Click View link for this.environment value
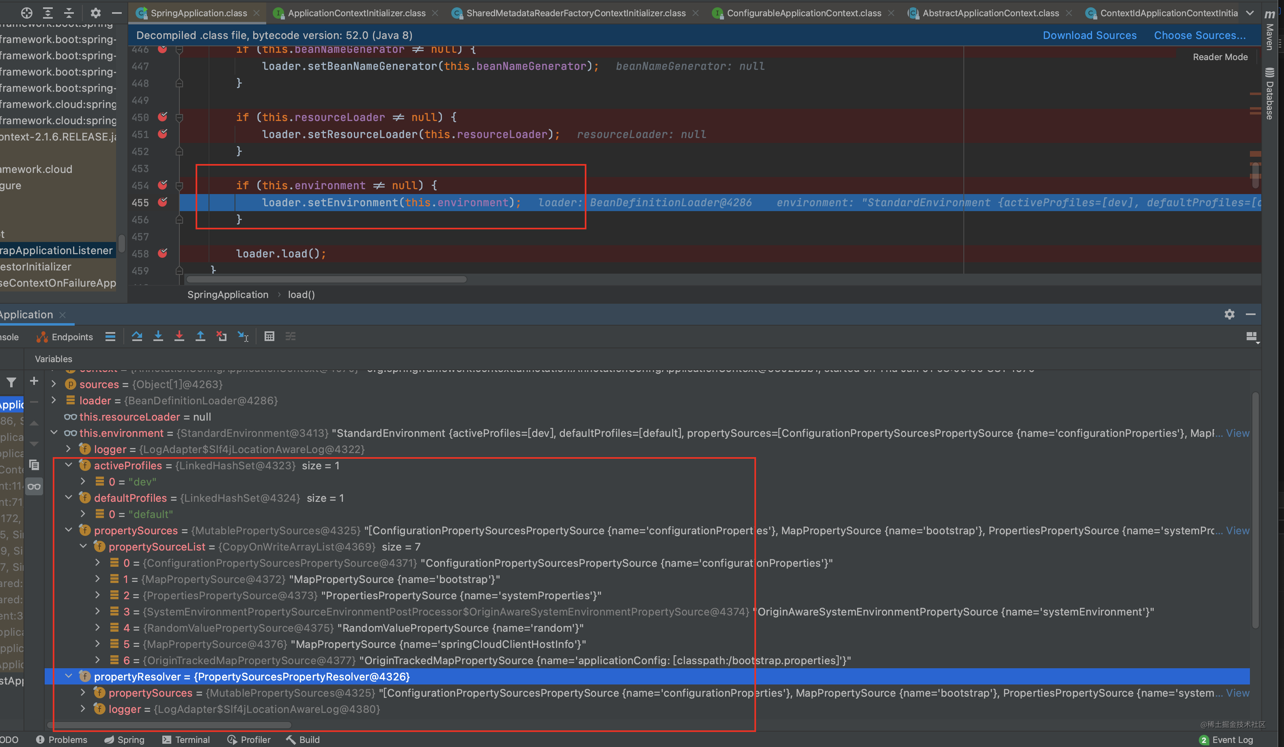The width and height of the screenshot is (1284, 747). [x=1238, y=433]
